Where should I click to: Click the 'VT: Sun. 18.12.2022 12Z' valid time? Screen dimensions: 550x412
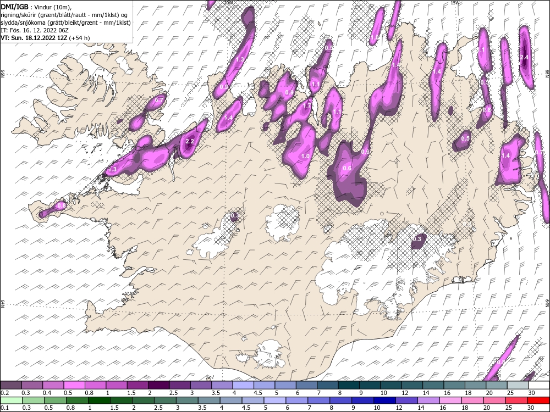(34, 38)
